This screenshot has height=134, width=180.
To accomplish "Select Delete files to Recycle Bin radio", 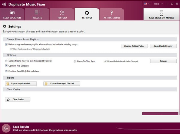I will click(6, 61).
